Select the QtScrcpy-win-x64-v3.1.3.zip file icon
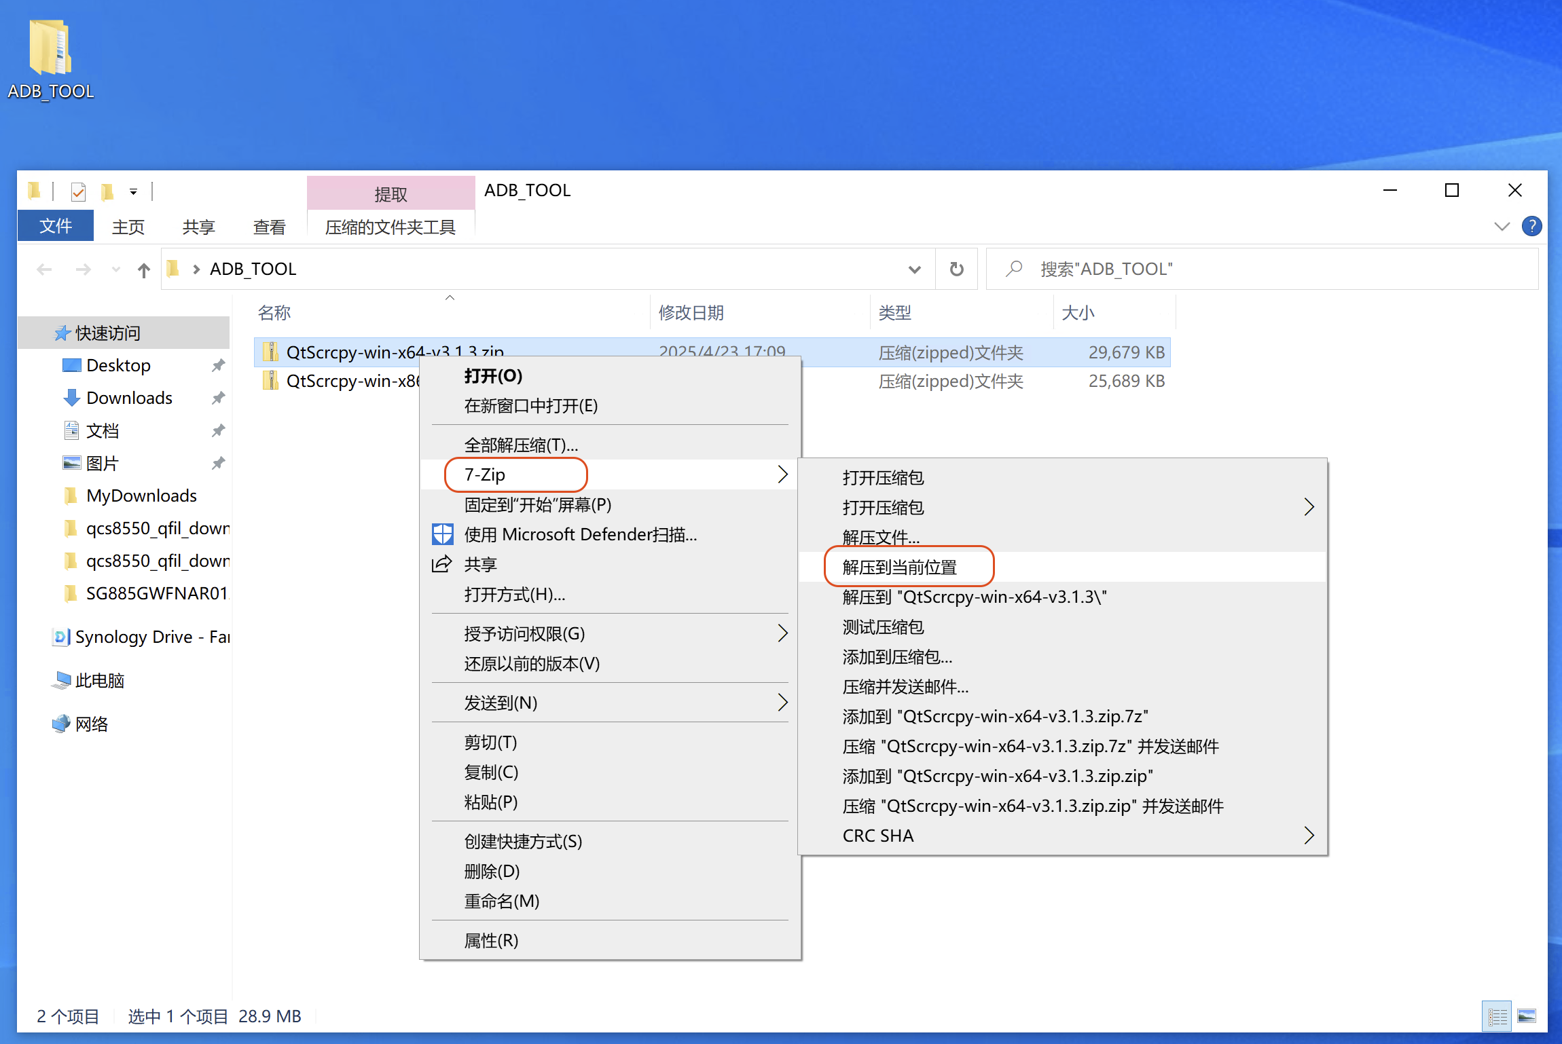Screen dimensions: 1562x1044 270,352
